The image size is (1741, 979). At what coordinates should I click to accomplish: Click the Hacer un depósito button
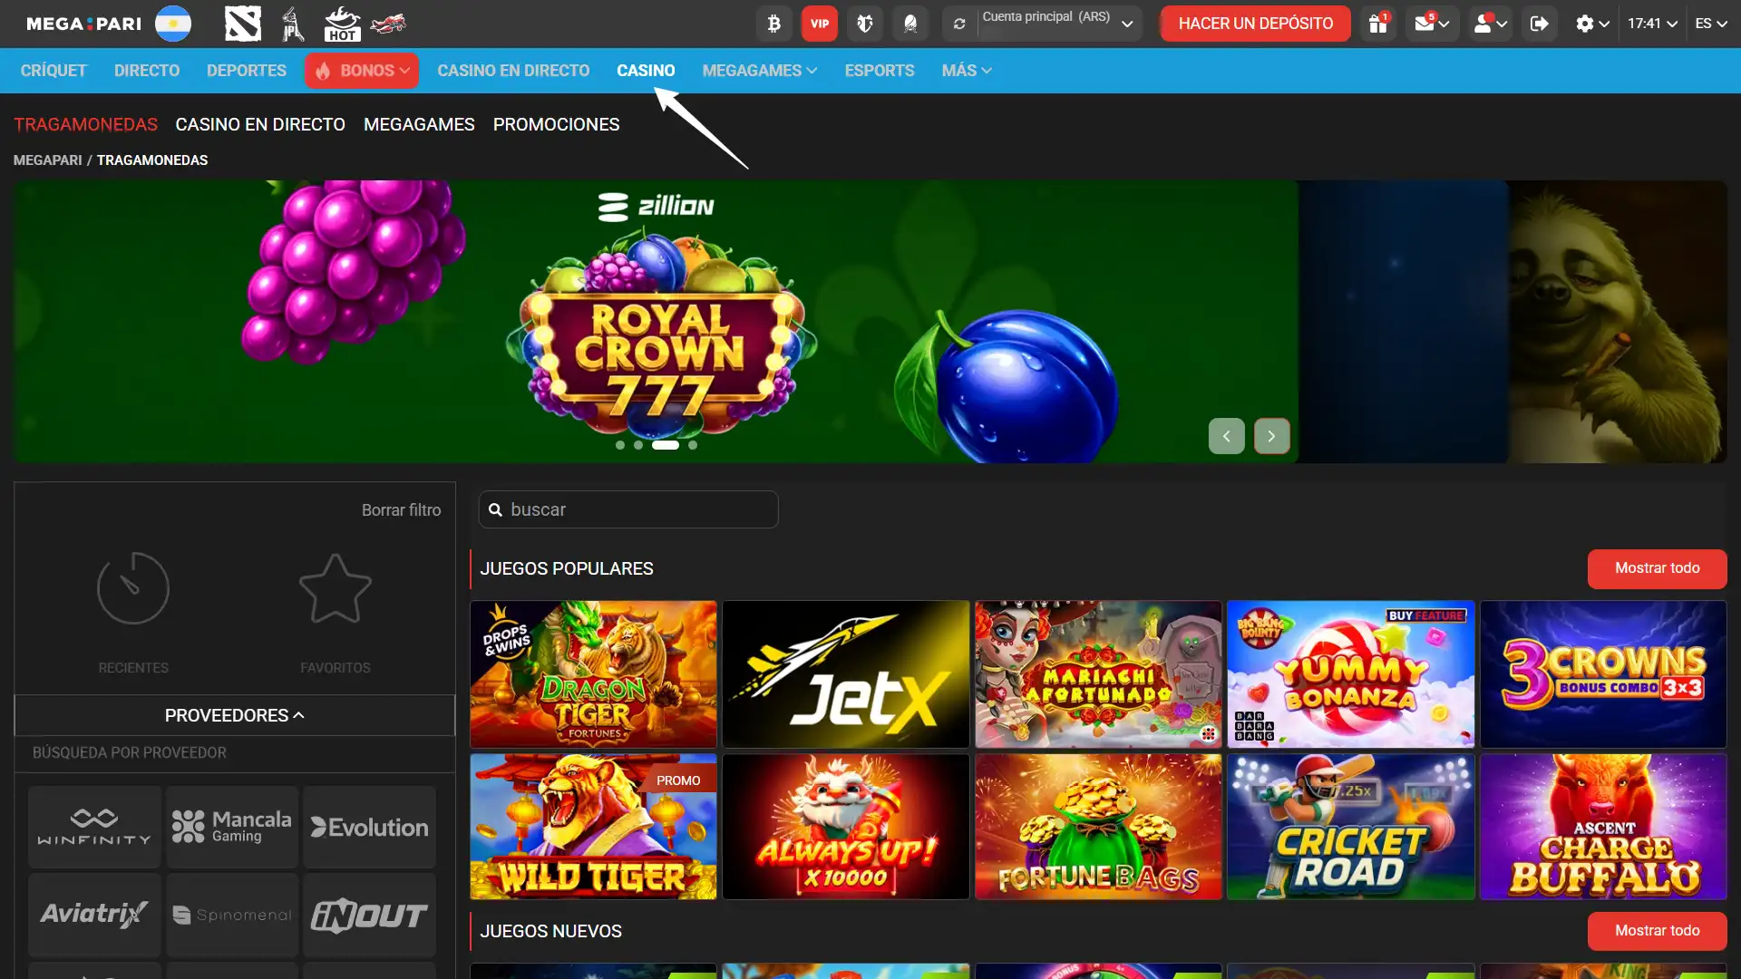click(x=1255, y=24)
